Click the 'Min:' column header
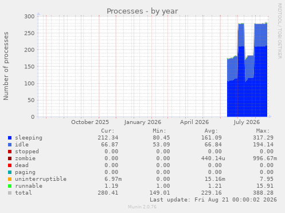Viewport: 285px width, 213px height. point(159,131)
